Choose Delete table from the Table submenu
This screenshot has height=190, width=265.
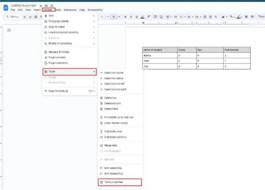point(120,109)
